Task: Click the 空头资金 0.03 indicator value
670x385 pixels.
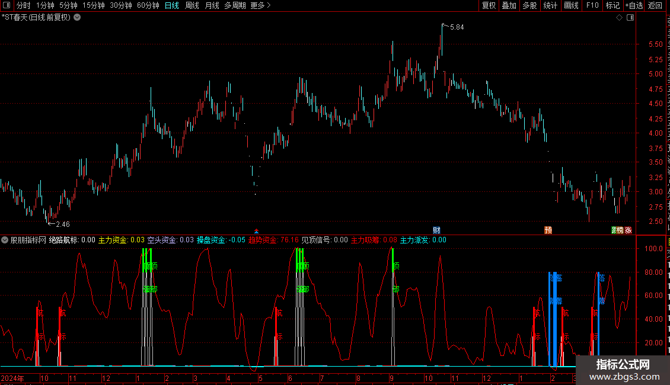Action: coord(171,240)
